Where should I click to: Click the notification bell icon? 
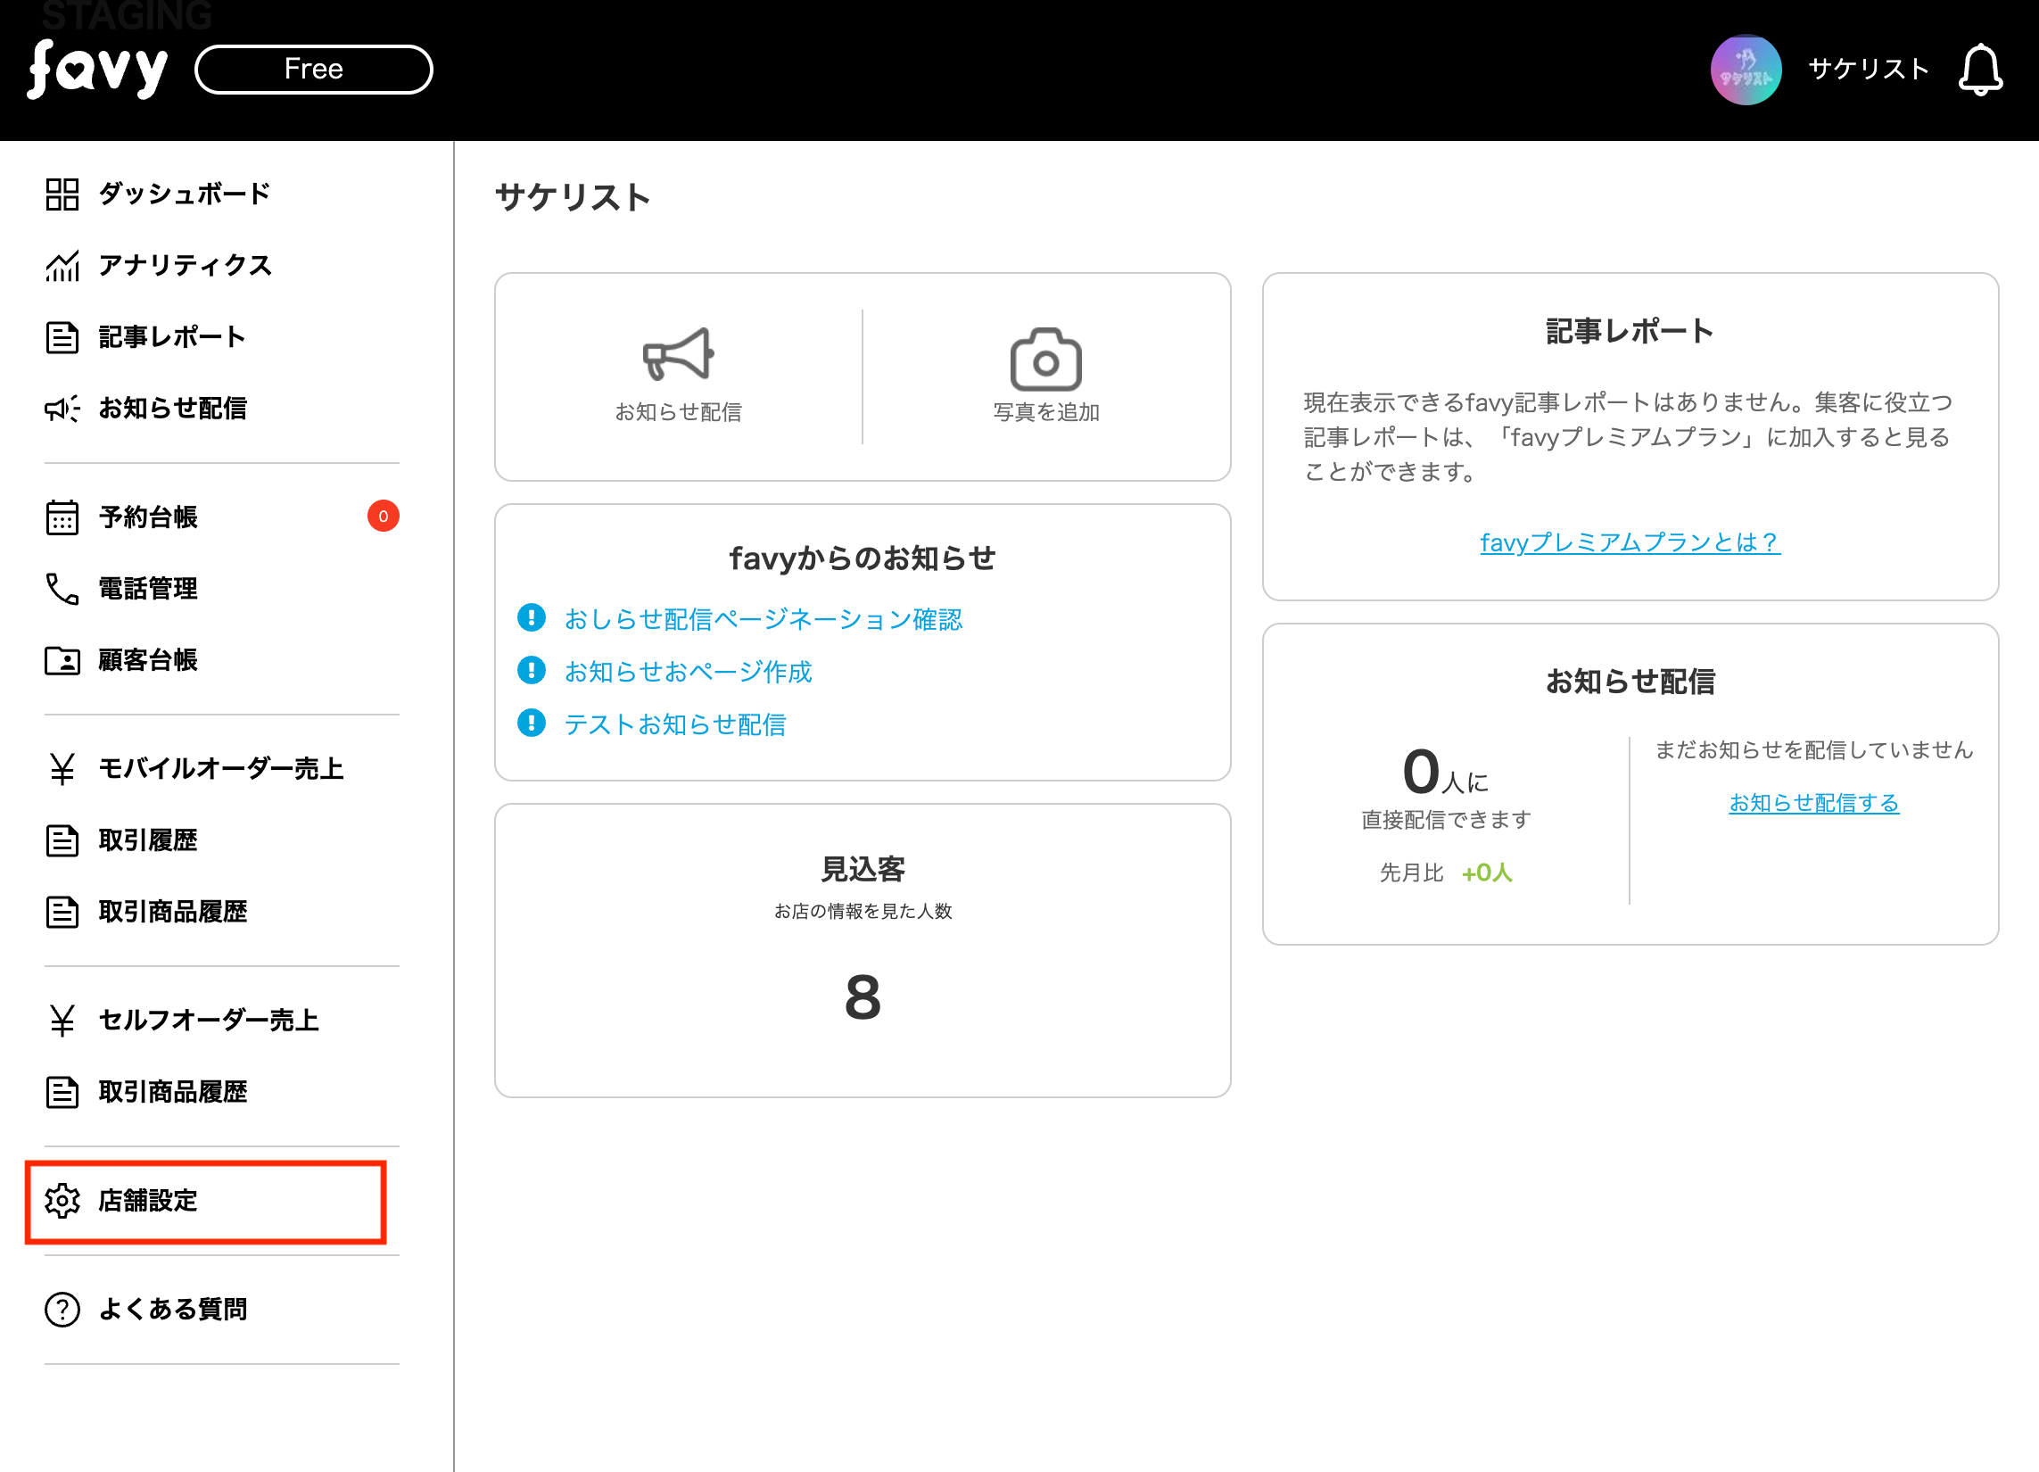(1979, 70)
